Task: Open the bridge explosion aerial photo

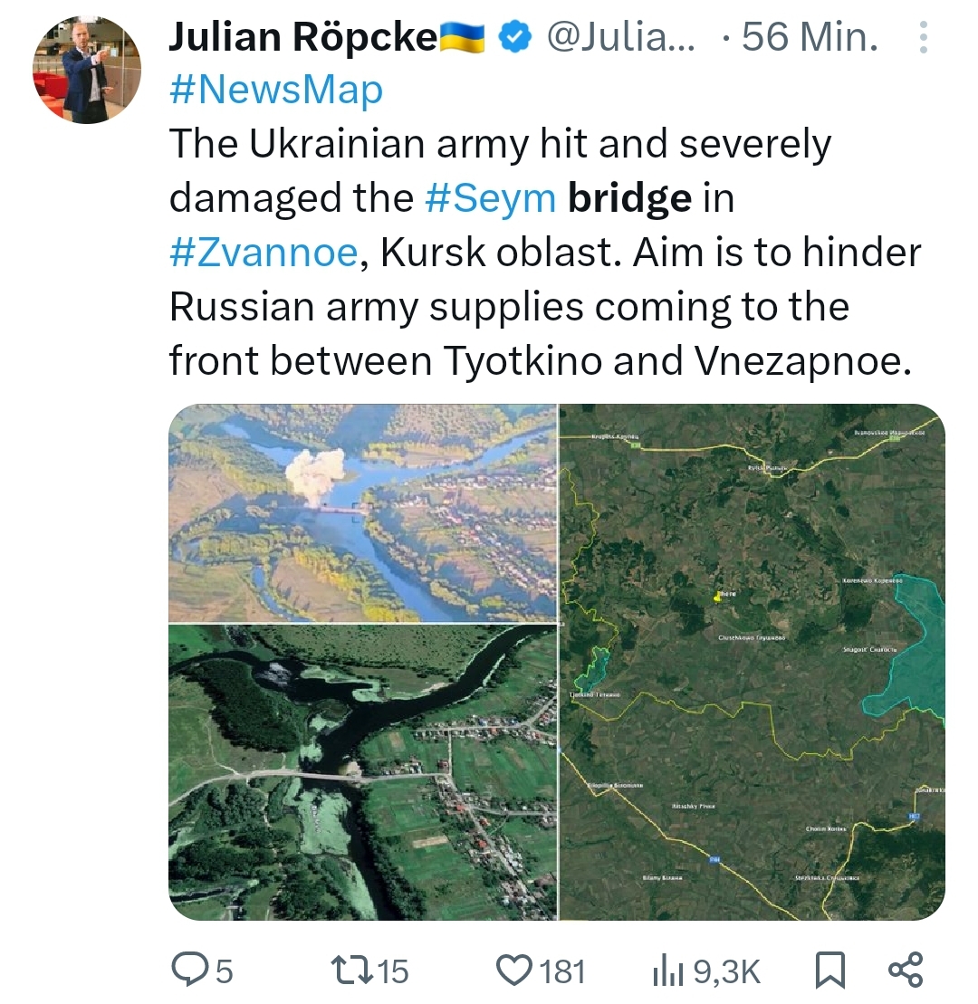Action: [362, 512]
